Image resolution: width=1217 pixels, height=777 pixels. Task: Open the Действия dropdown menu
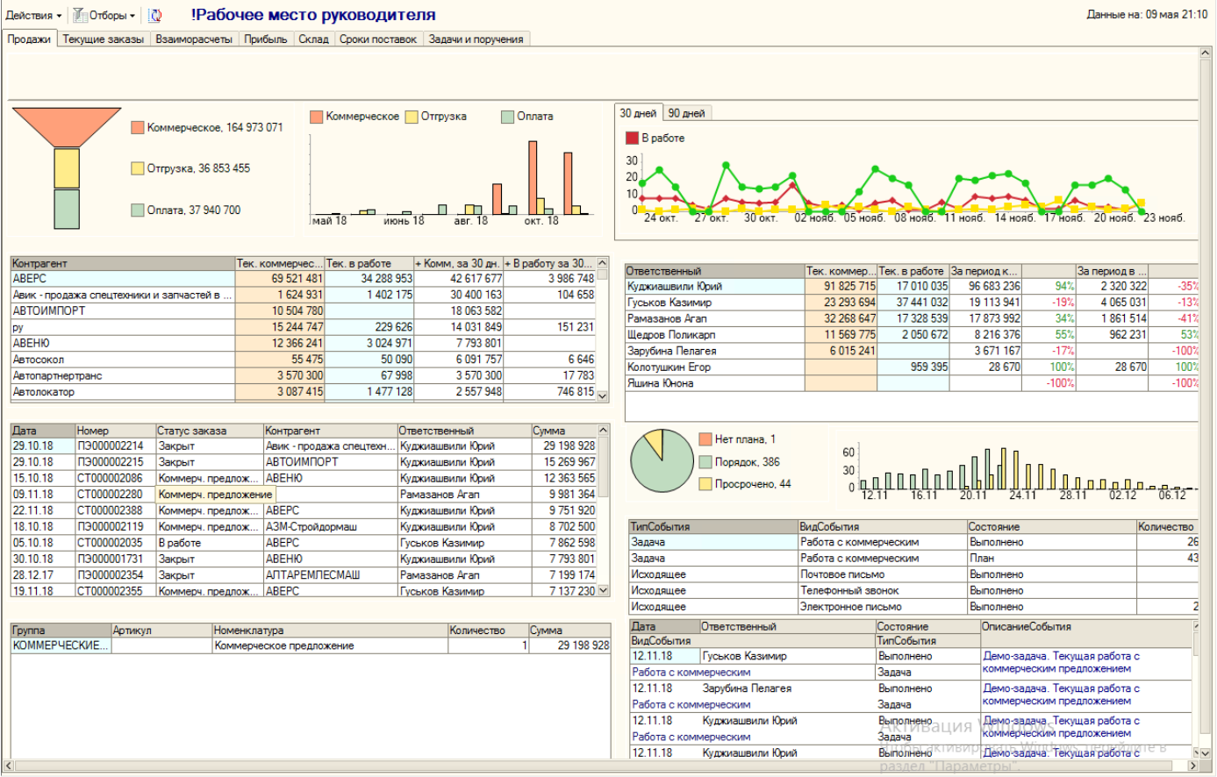33,15
